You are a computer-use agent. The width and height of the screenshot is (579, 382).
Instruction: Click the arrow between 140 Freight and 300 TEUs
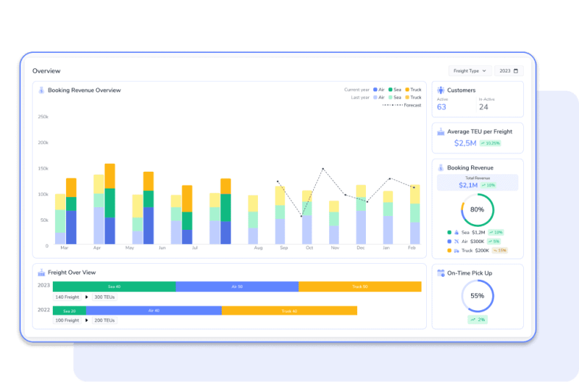point(87,297)
